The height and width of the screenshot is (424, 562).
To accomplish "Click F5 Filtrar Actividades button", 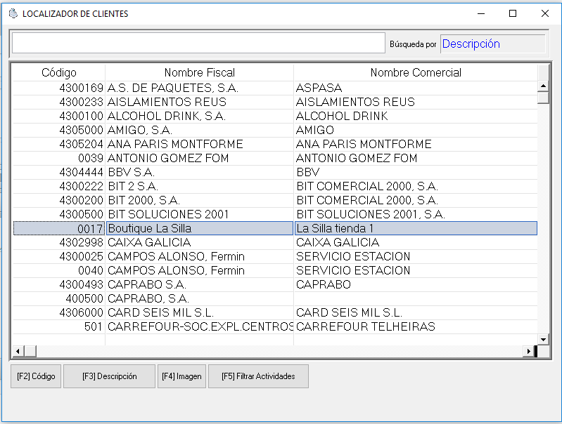I will pyautogui.click(x=258, y=376).
